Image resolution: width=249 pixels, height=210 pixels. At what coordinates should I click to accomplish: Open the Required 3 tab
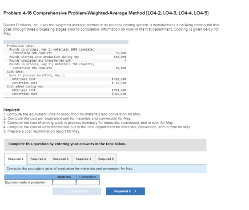click(x=61, y=158)
